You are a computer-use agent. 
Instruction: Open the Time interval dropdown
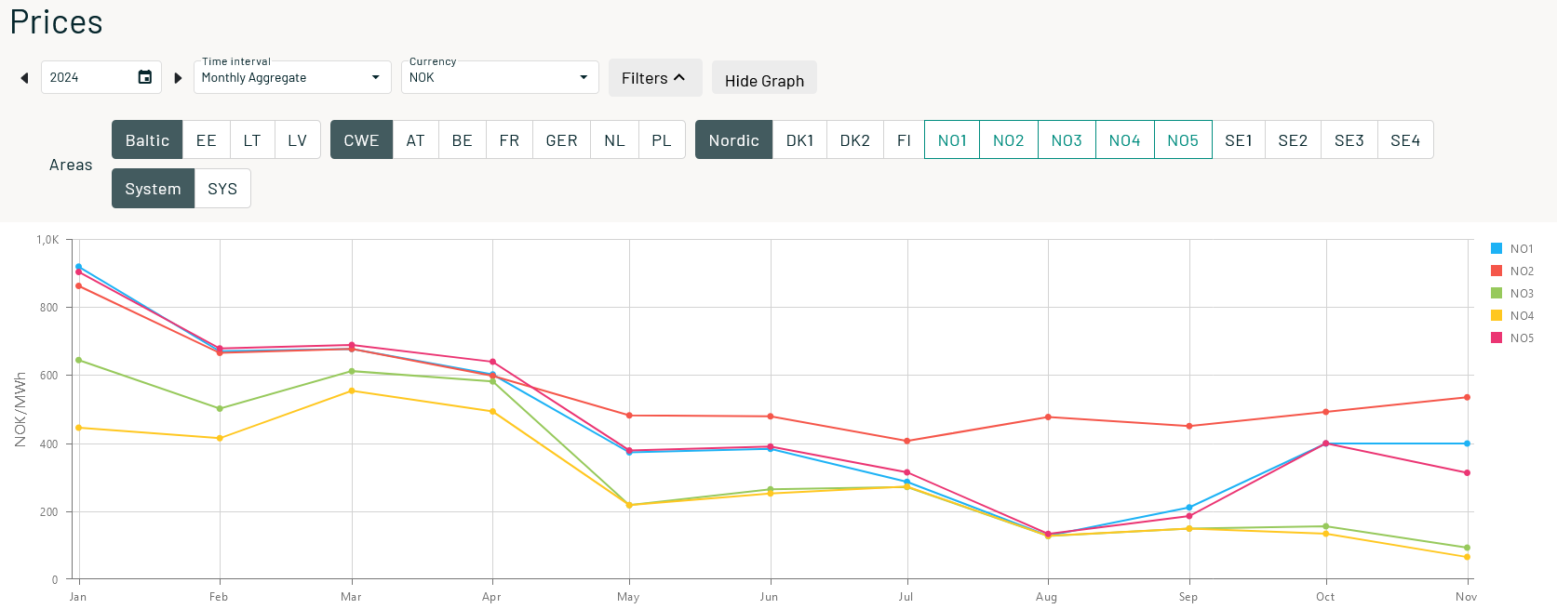292,77
